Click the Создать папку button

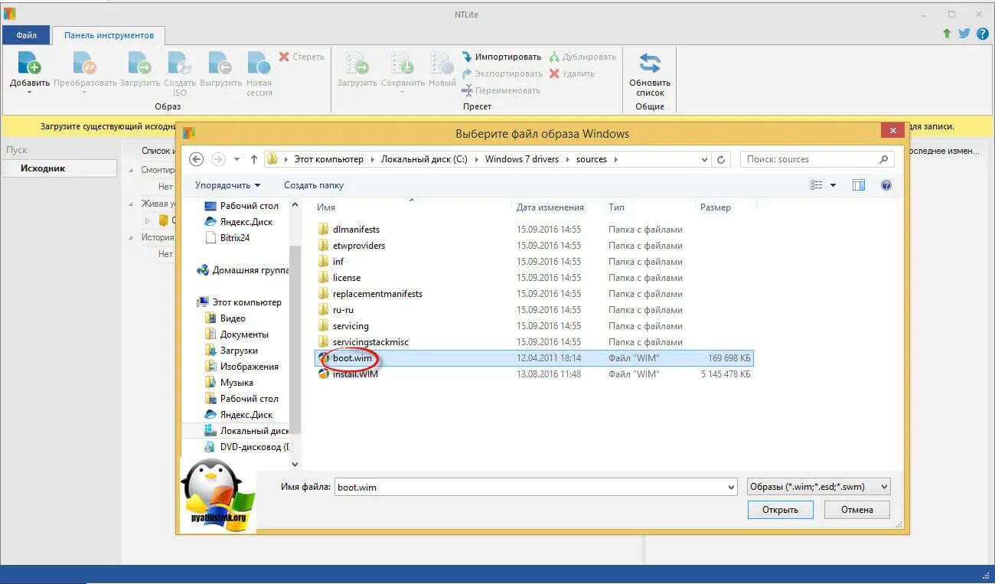point(314,185)
